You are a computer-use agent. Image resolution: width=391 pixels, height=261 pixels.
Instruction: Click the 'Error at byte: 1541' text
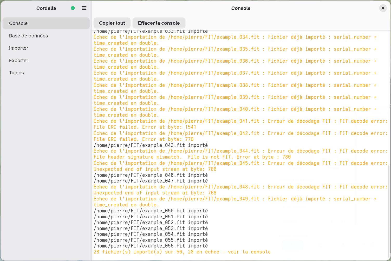point(169,127)
